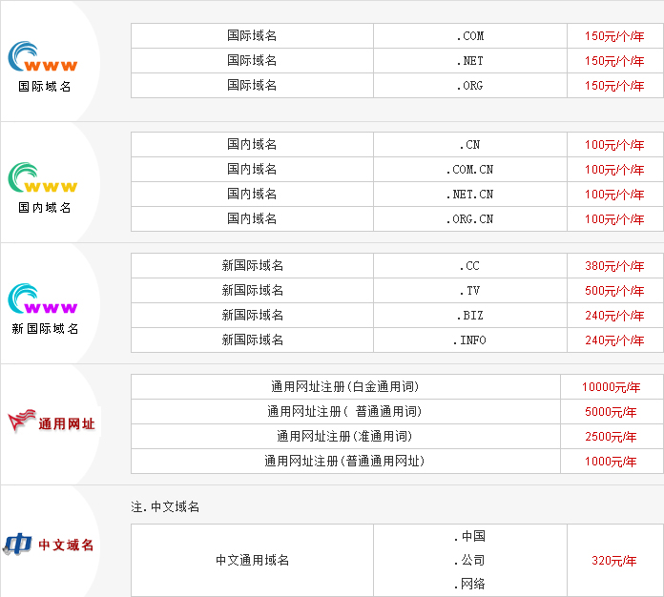Click the .TV domain extension
The height and width of the screenshot is (597, 664).
click(469, 291)
